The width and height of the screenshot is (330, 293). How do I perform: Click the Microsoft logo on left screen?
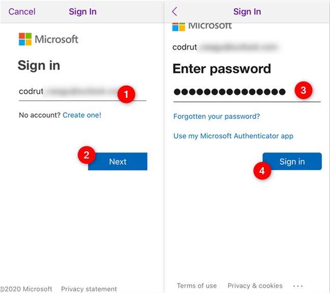pyautogui.click(x=48, y=39)
